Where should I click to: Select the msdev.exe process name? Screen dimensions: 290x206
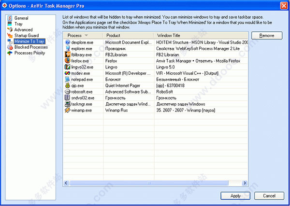(80, 73)
